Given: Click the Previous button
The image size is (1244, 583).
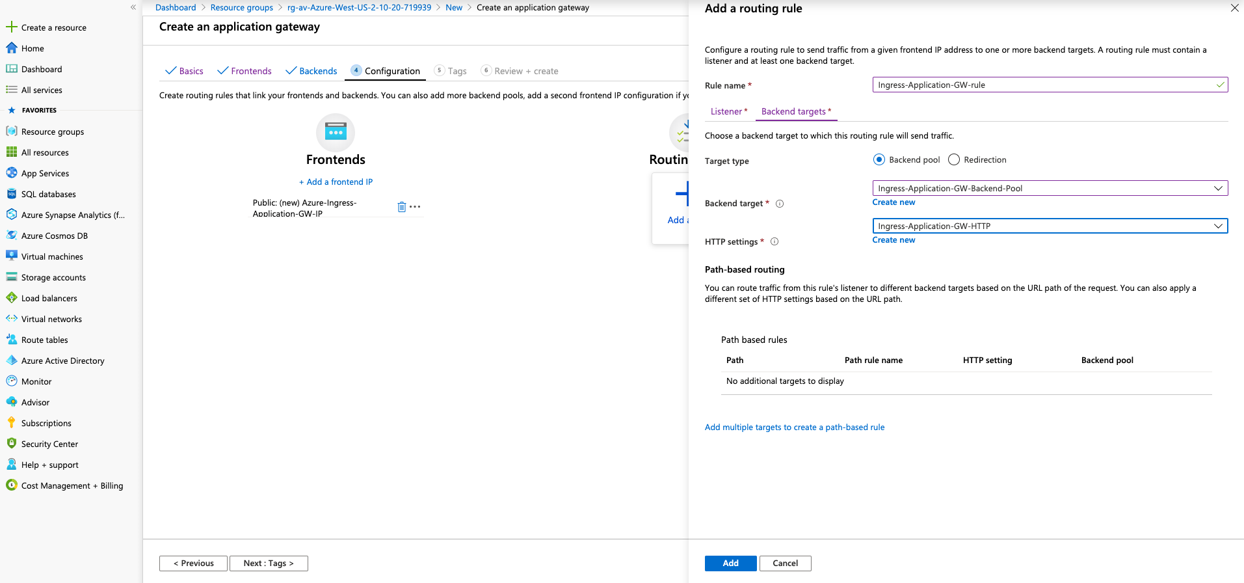Looking at the screenshot, I should (x=193, y=563).
